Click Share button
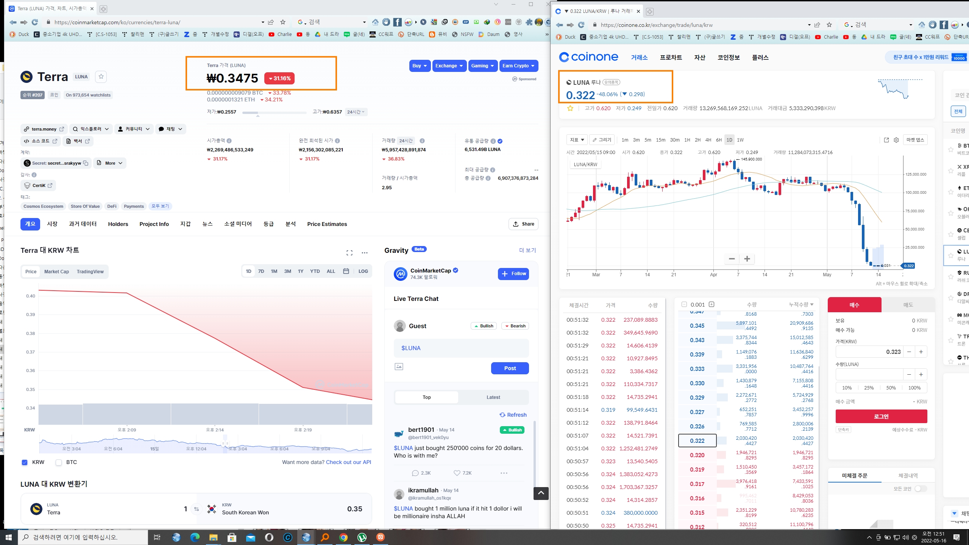This screenshot has height=545, width=969. [523, 224]
